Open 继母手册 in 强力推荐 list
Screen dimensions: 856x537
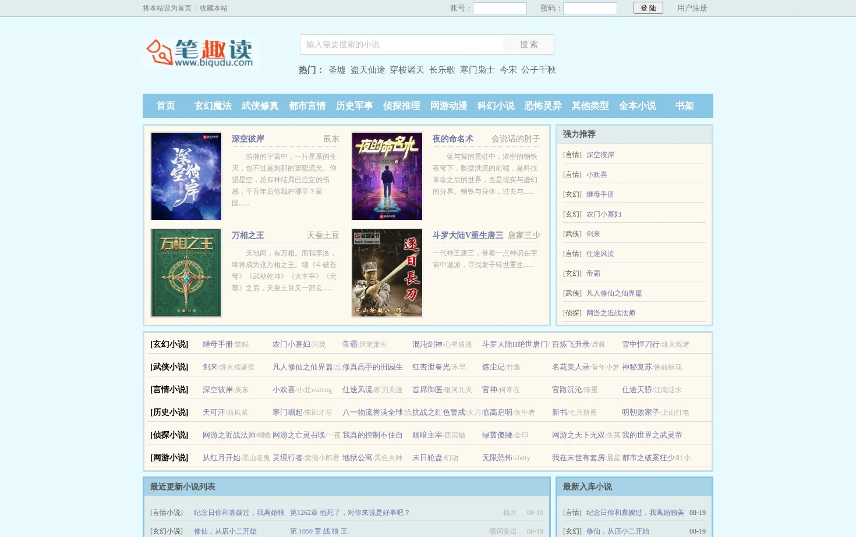tap(600, 194)
